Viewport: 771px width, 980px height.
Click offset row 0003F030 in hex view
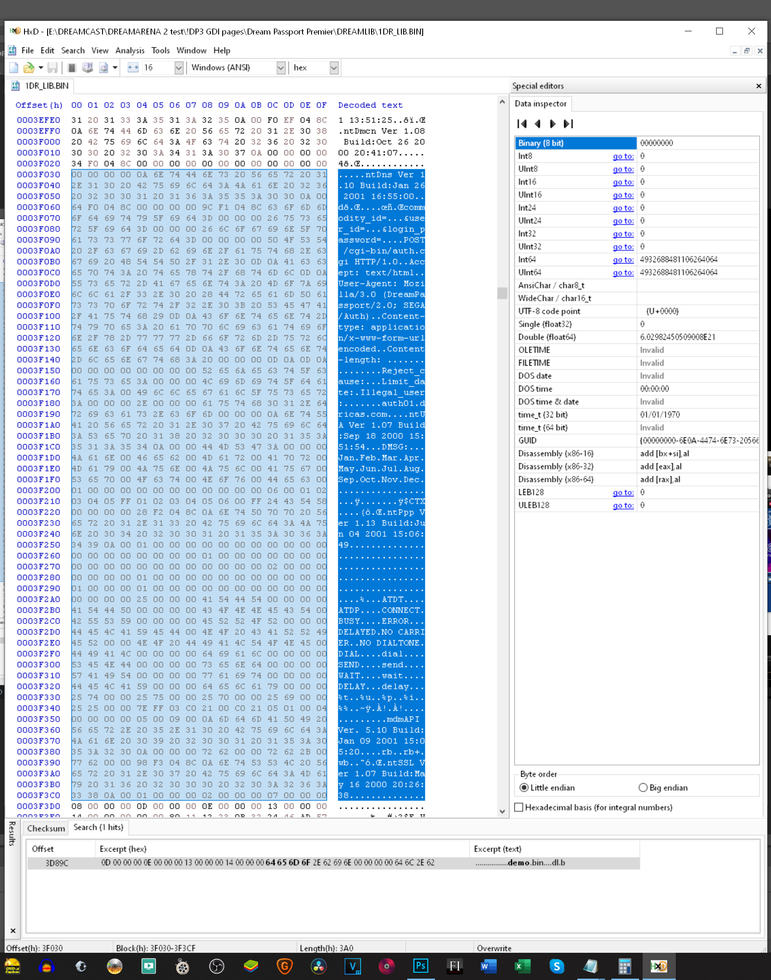39,175
